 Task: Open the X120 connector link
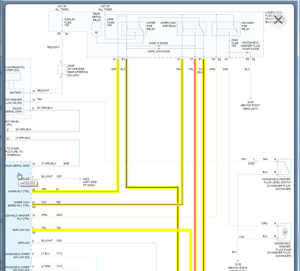click(251, 163)
